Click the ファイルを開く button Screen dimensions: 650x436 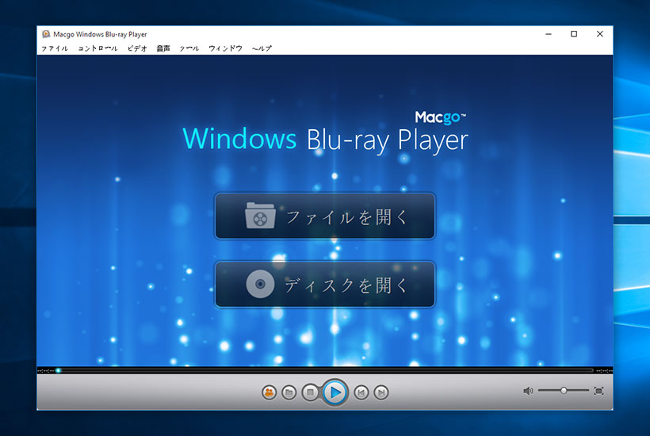[x=324, y=216]
